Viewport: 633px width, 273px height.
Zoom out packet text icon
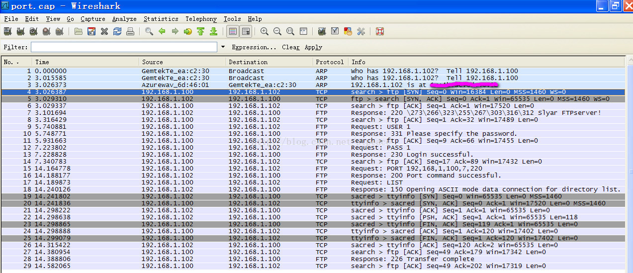click(x=277, y=31)
